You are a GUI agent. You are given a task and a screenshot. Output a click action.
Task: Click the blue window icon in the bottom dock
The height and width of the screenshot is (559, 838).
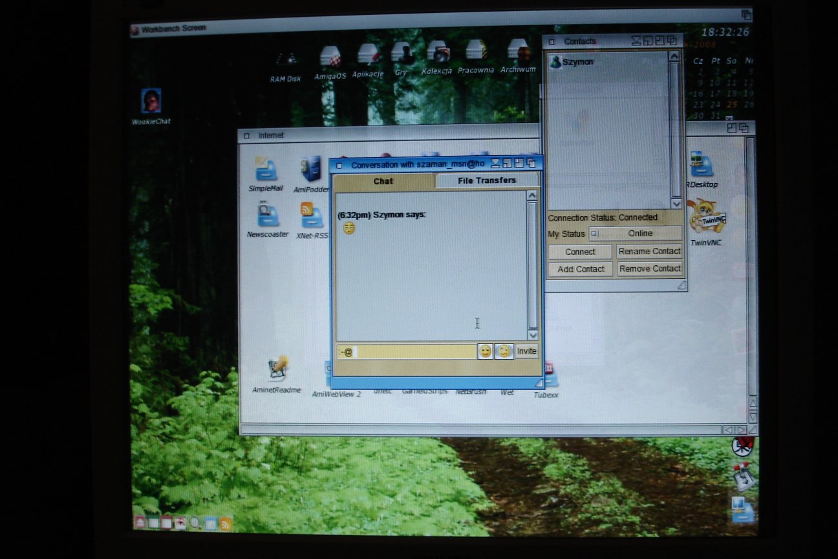[211, 523]
